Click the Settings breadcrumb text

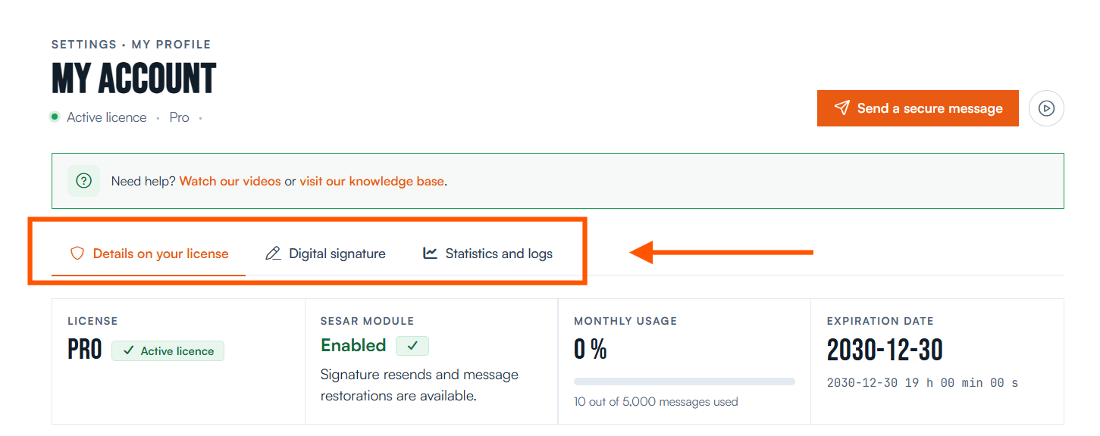(x=84, y=45)
